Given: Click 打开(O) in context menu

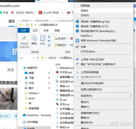Looking at the screenshot, I should coord(85,6).
